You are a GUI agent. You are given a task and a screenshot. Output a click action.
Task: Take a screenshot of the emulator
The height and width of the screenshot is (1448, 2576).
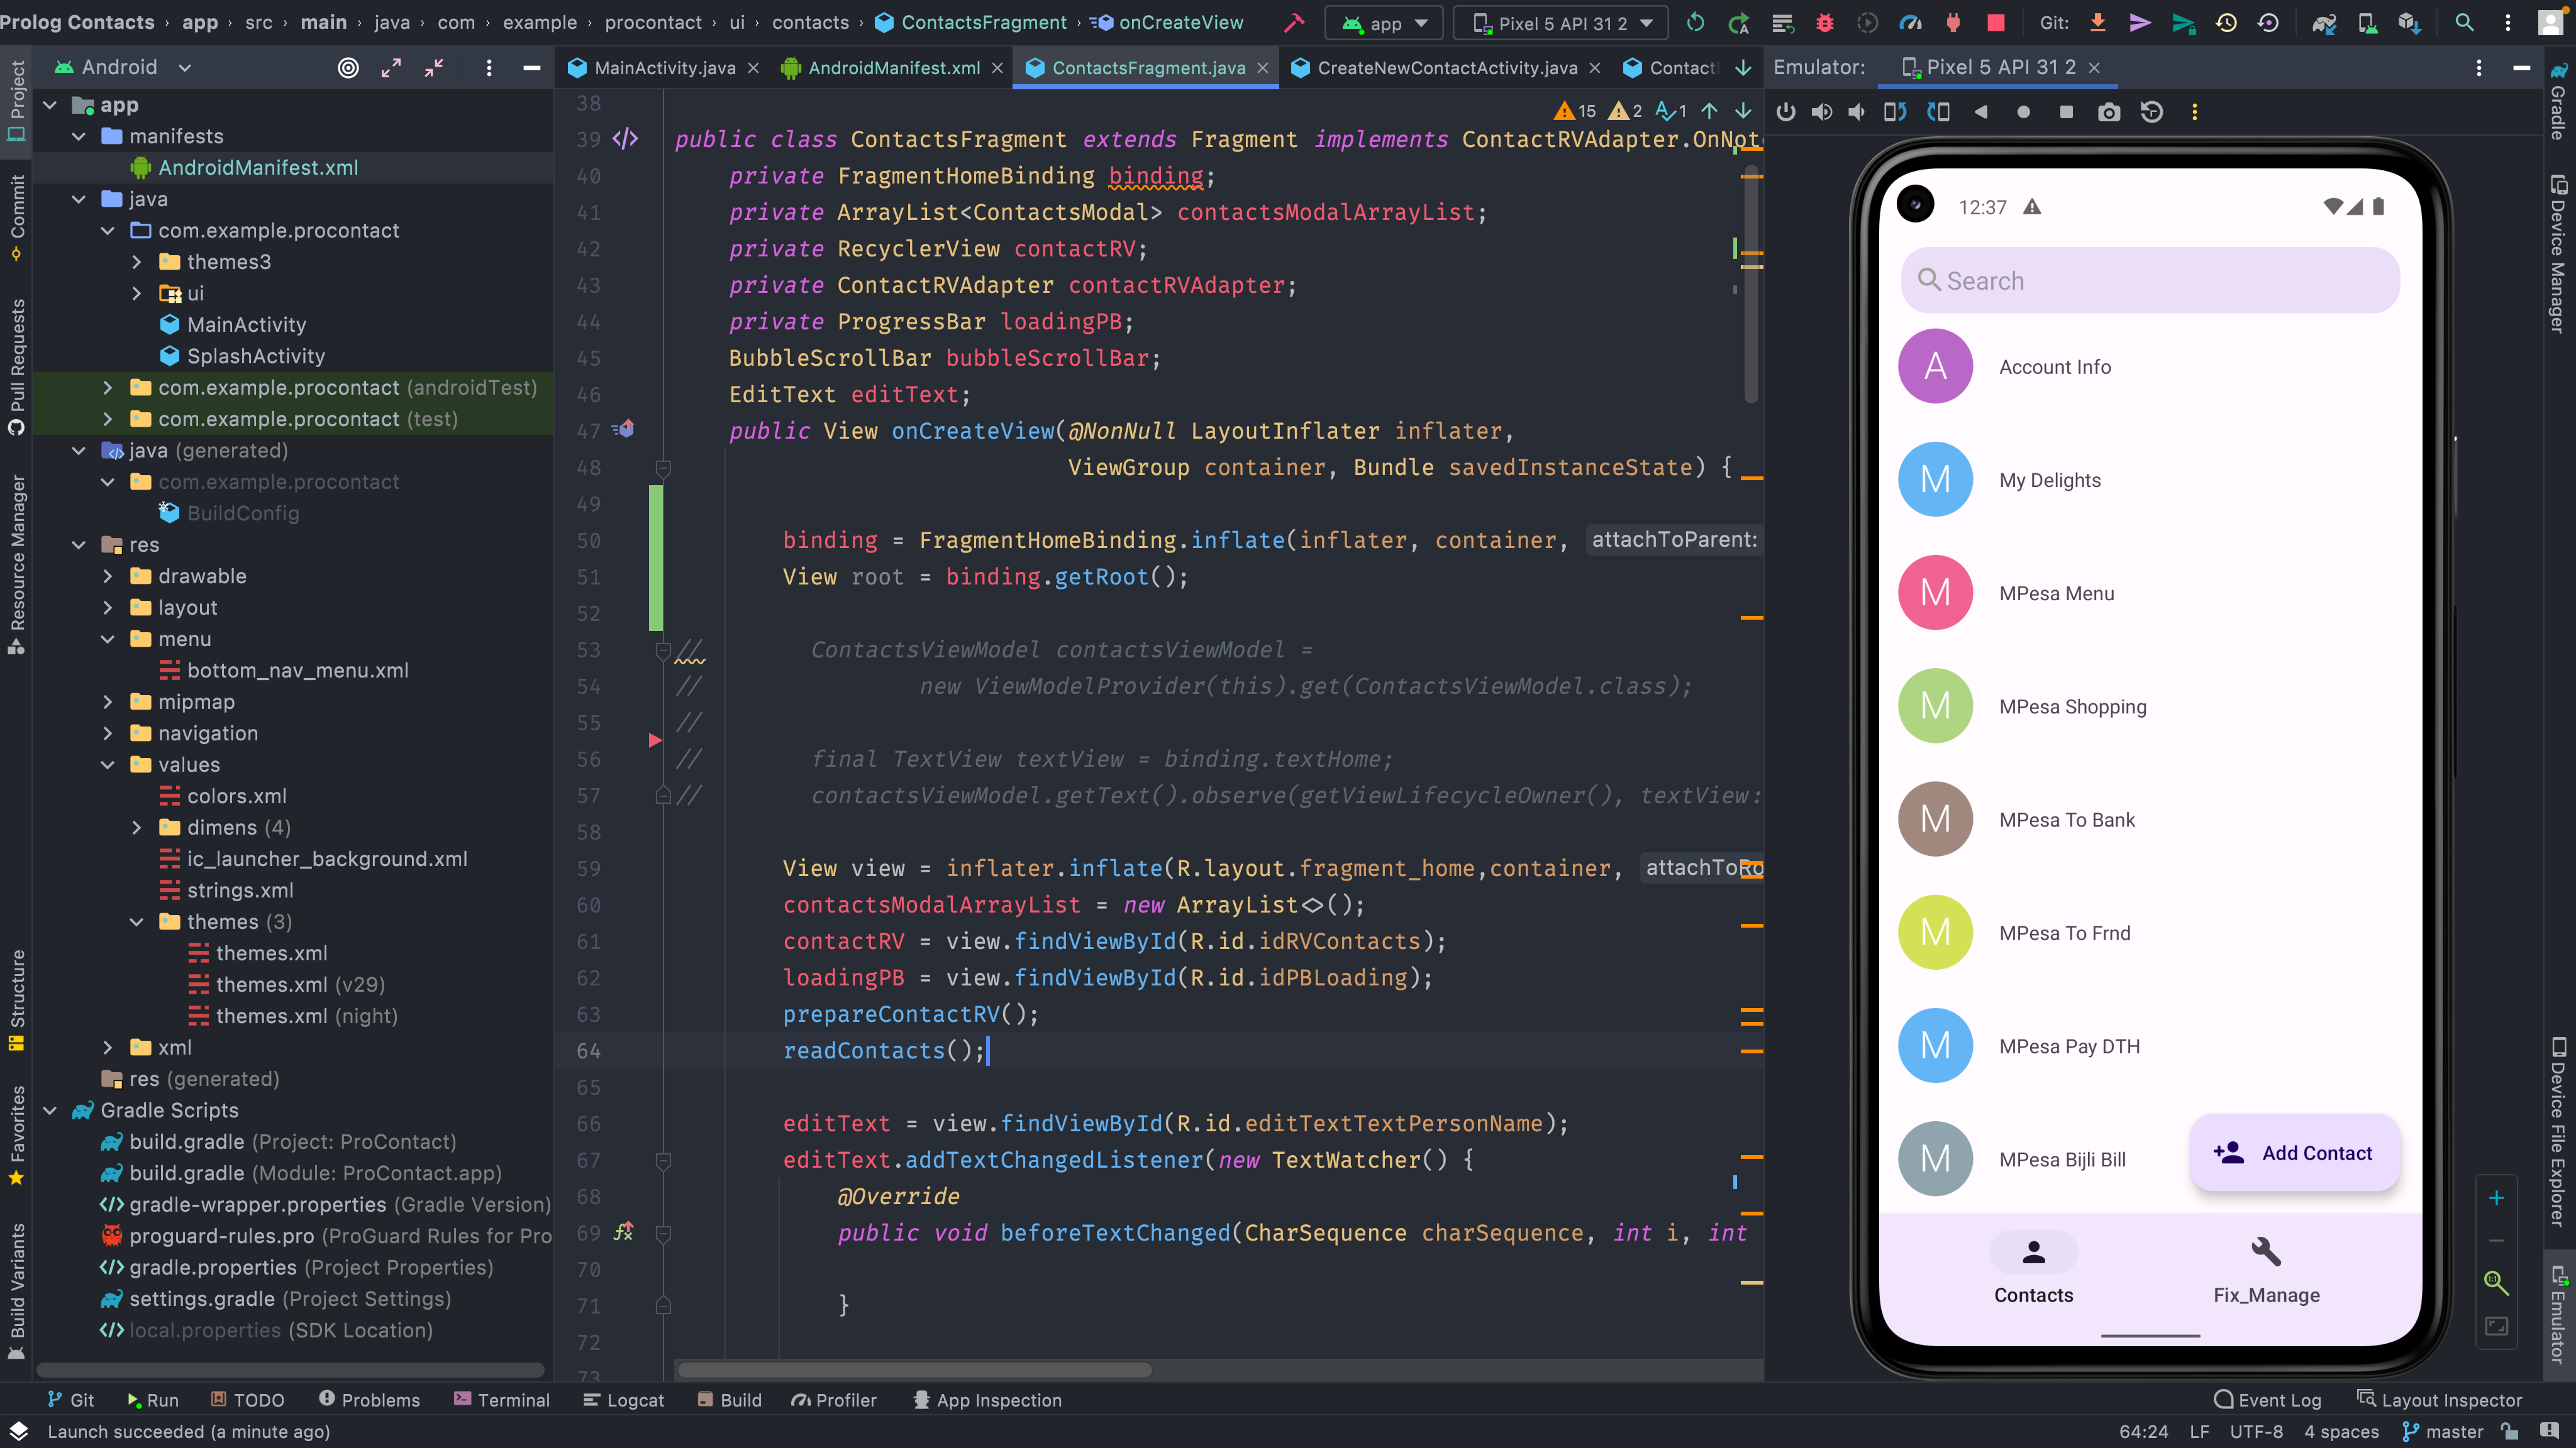pos(2109,112)
